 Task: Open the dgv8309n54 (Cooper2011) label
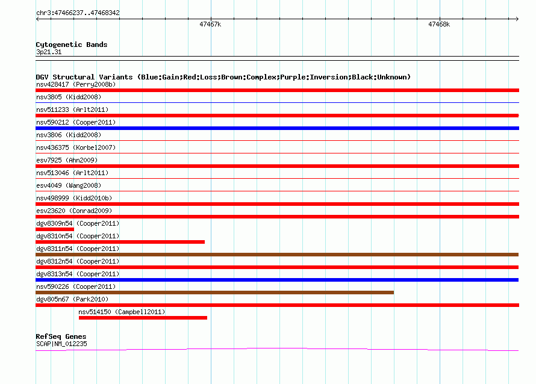coord(78,223)
